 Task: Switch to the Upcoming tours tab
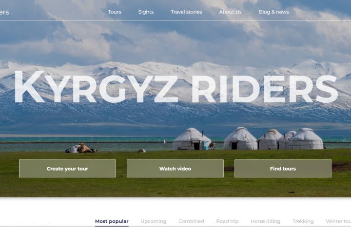click(x=154, y=221)
